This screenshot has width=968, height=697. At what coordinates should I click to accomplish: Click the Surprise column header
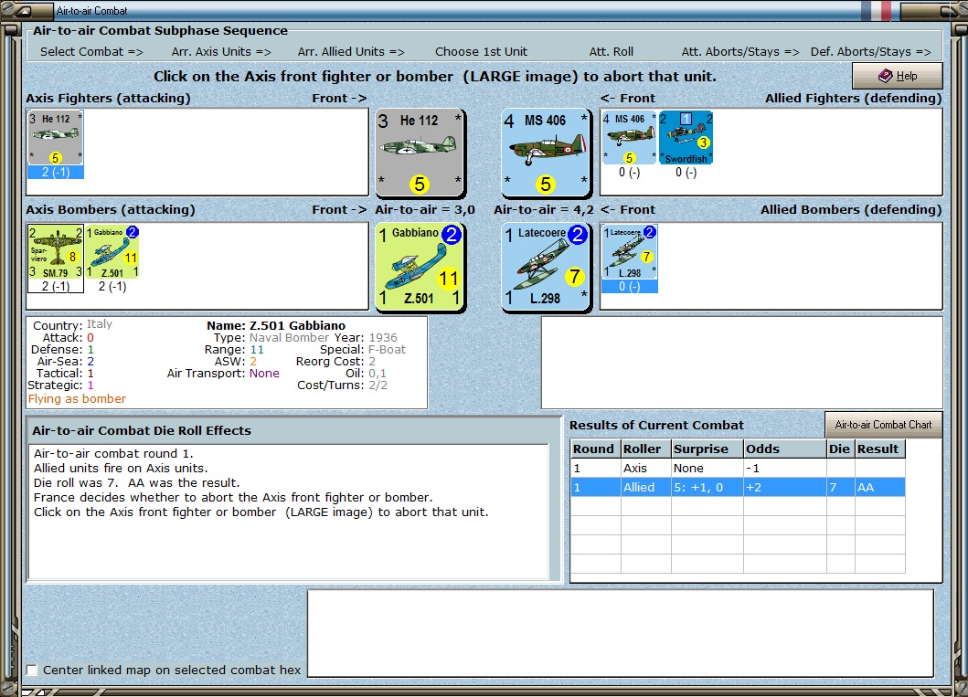pos(707,449)
